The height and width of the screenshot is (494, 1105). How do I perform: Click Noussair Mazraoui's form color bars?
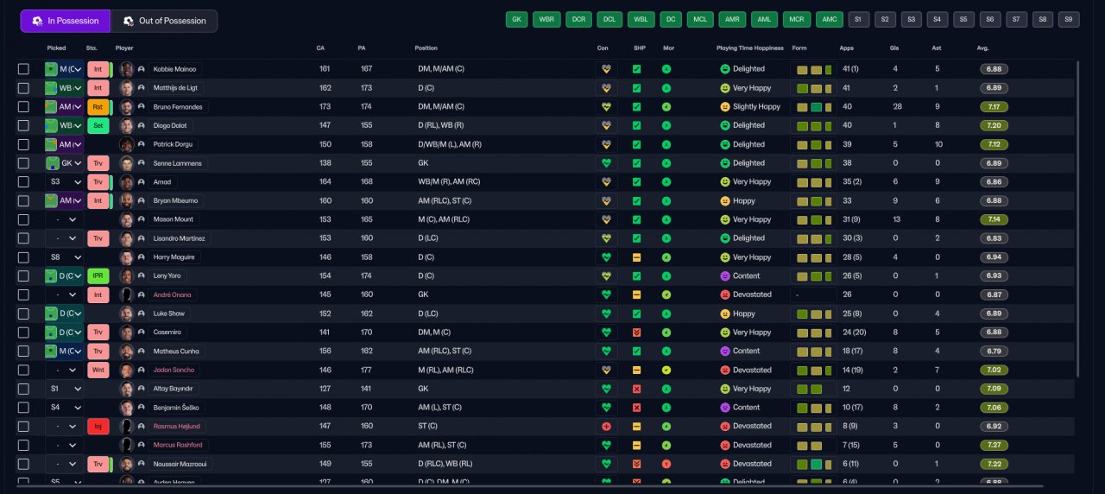(x=813, y=464)
